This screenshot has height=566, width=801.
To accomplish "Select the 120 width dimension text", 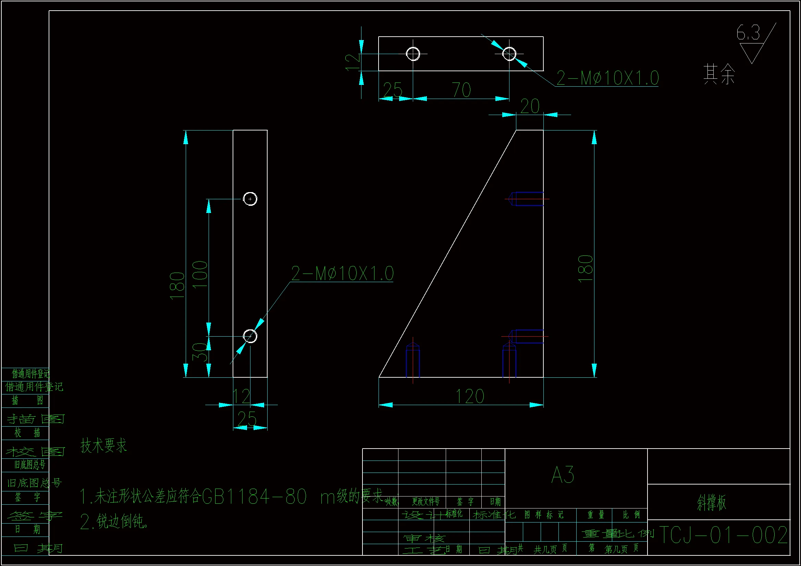I will coord(470,397).
